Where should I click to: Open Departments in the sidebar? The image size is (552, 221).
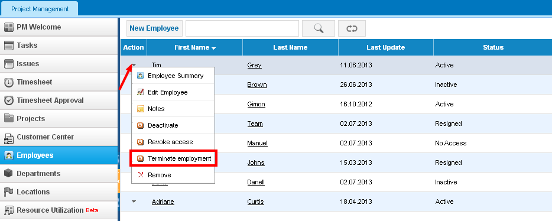tap(59, 174)
